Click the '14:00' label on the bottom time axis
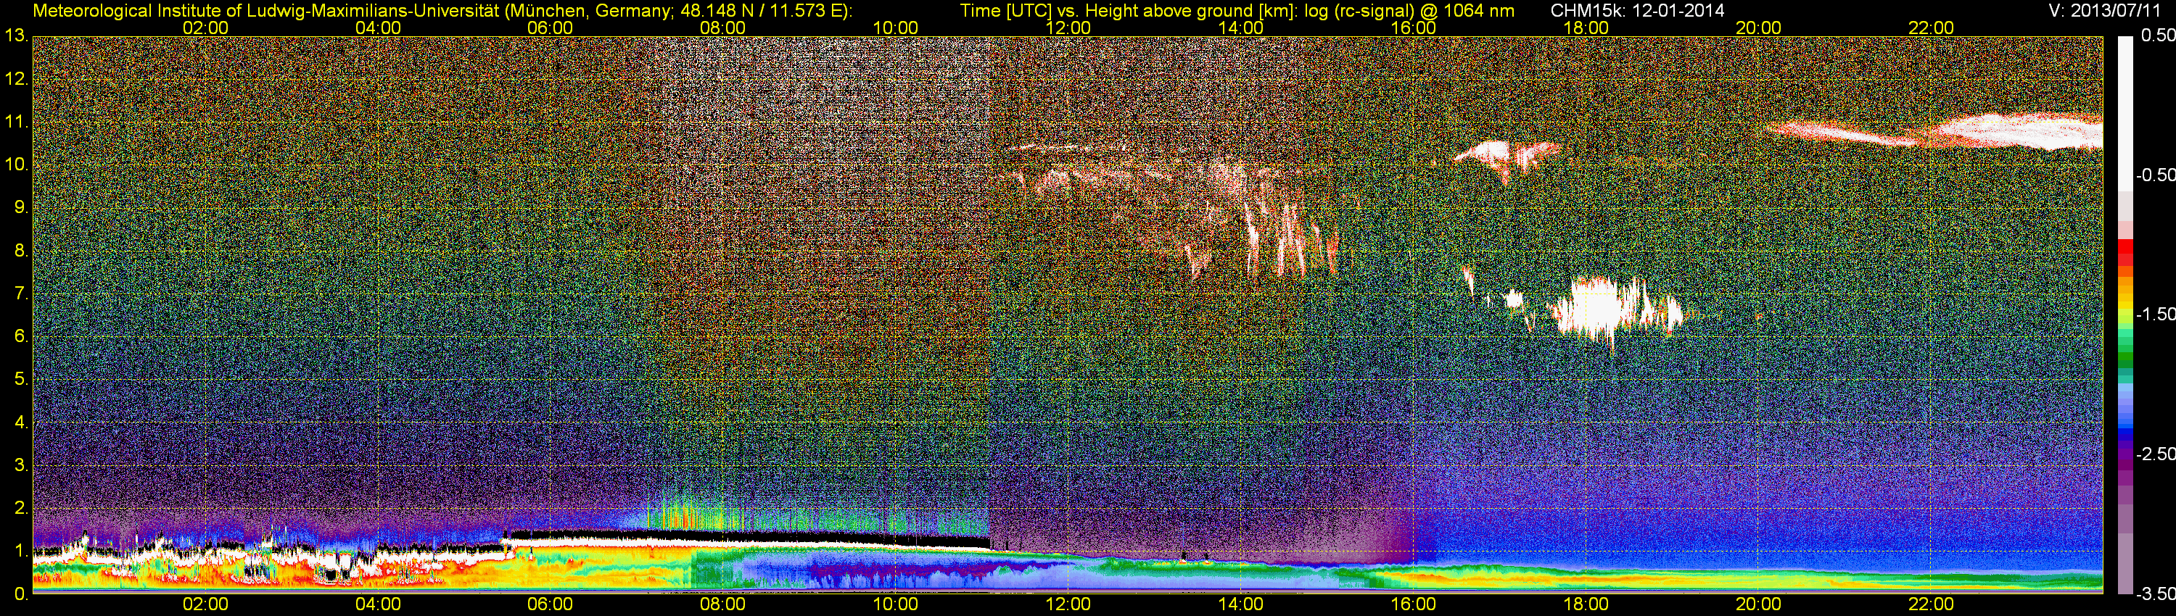 click(x=1241, y=605)
